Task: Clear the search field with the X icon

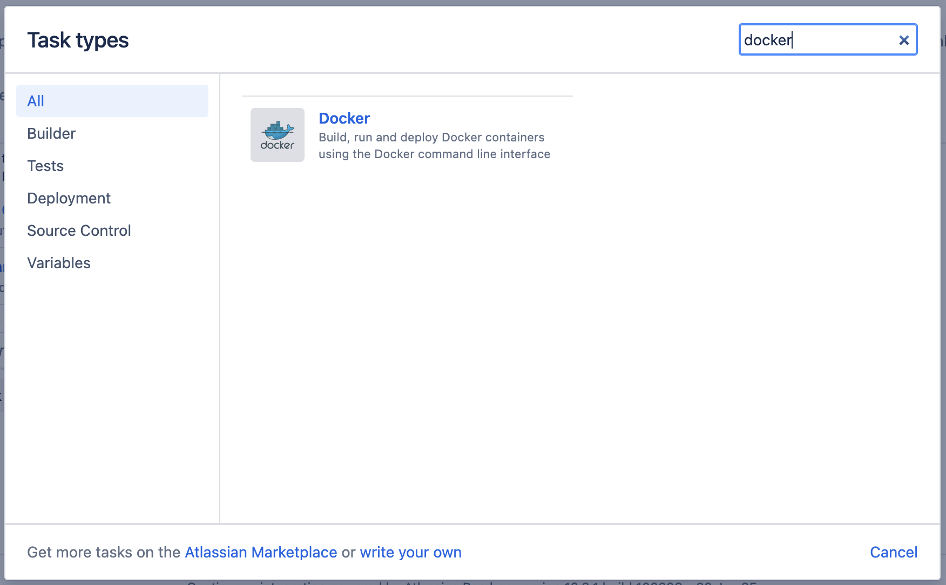Action: pos(904,40)
